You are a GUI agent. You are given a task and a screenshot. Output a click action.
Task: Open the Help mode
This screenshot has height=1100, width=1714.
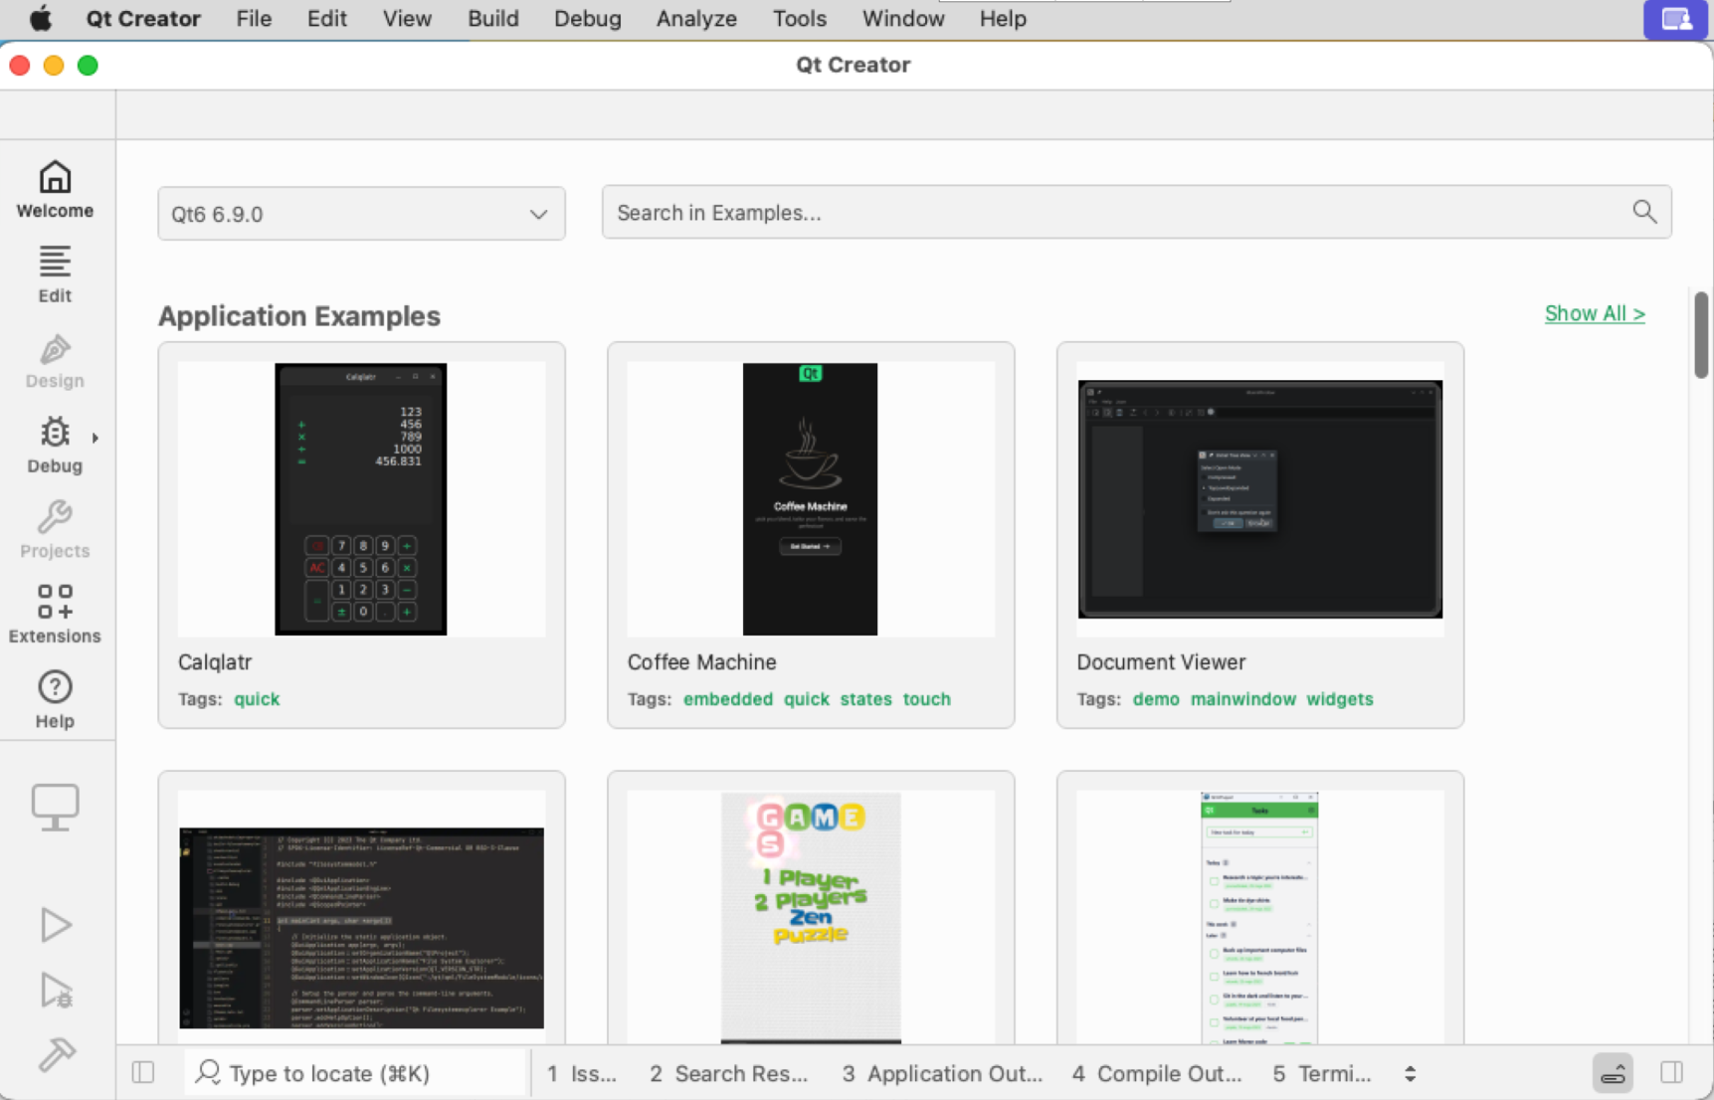pos(55,699)
